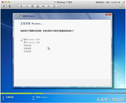Switch to Unity view button
Image resolution: width=126 pixels, height=103 pixels.
tap(122, 6)
